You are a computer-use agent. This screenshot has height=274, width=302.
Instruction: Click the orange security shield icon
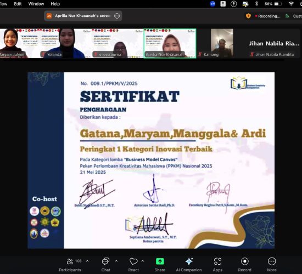pyautogui.click(x=248, y=16)
